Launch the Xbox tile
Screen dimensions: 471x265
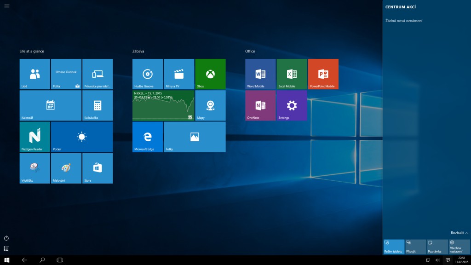211,74
